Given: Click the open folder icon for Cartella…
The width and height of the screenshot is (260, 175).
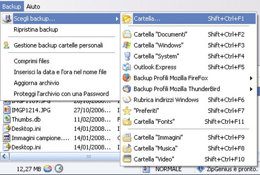Looking at the screenshot, I should coord(127,19).
